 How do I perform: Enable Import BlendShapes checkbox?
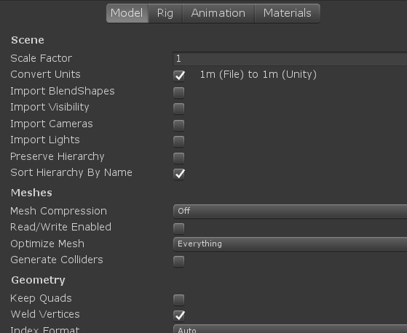(179, 92)
